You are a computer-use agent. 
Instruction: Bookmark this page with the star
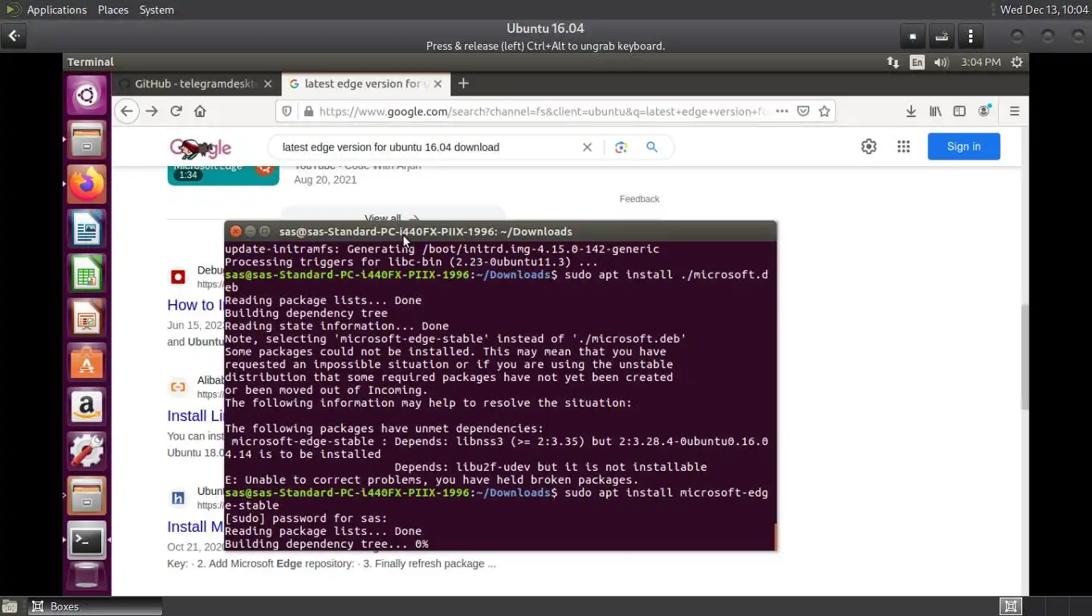pos(824,111)
